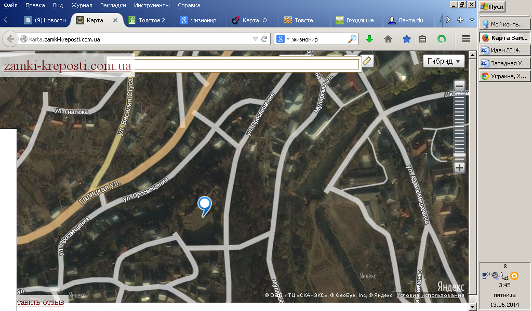Click the network tray icon
This screenshot has width=532, height=311.
(486, 275)
